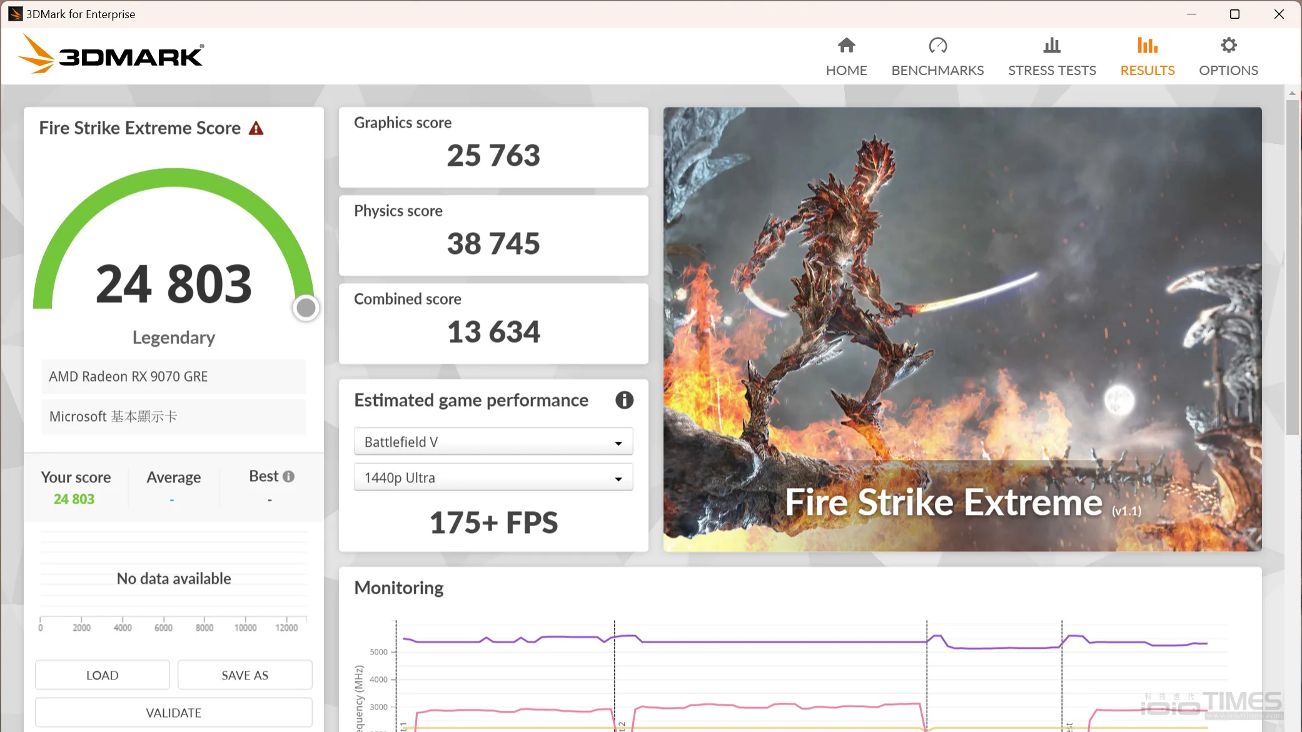Viewport: 1302px width, 732px height.
Task: Click the Legendary rating label
Action: point(174,337)
